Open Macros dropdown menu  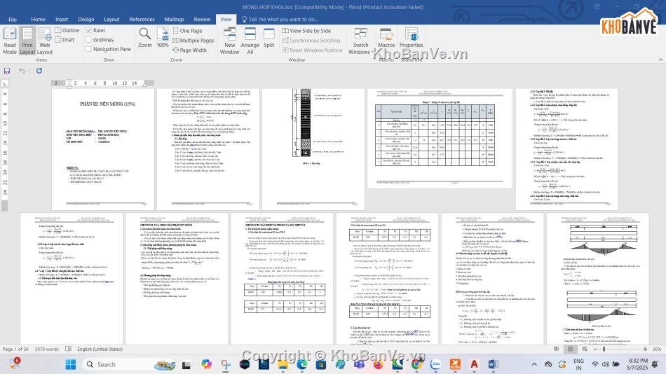click(x=386, y=37)
